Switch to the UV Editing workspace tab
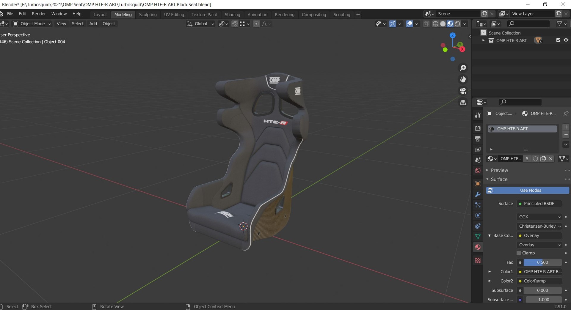Screen dimensions: 571x310 [174, 15]
